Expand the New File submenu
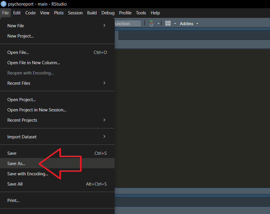The height and width of the screenshot is (214, 270). (57, 26)
